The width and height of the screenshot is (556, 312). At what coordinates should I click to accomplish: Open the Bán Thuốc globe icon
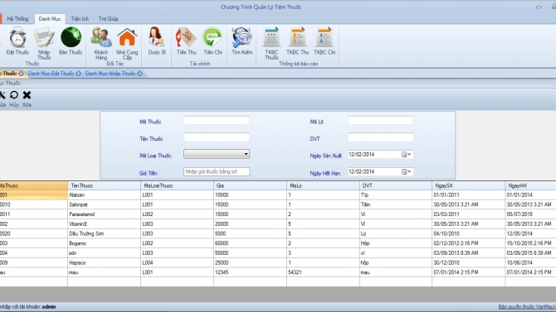(x=71, y=37)
